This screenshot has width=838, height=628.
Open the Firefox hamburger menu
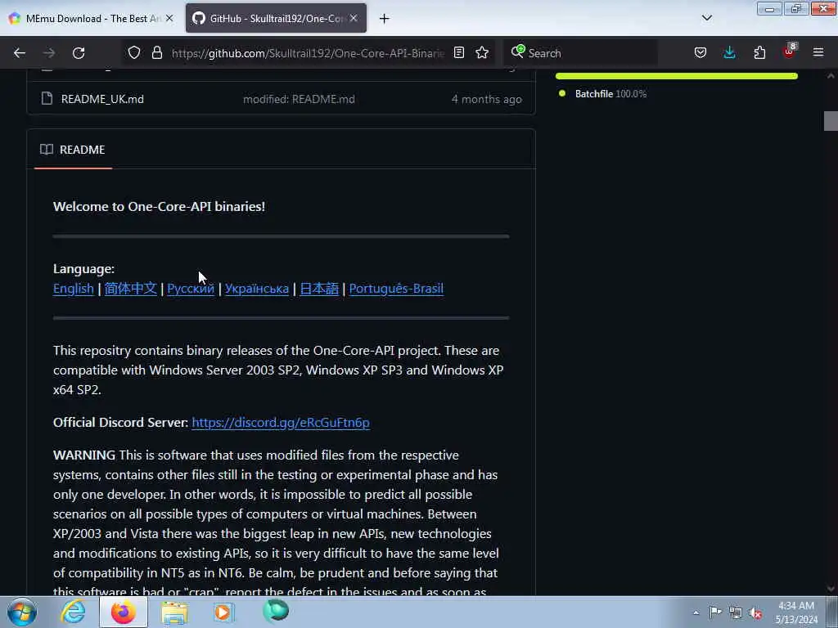point(818,52)
